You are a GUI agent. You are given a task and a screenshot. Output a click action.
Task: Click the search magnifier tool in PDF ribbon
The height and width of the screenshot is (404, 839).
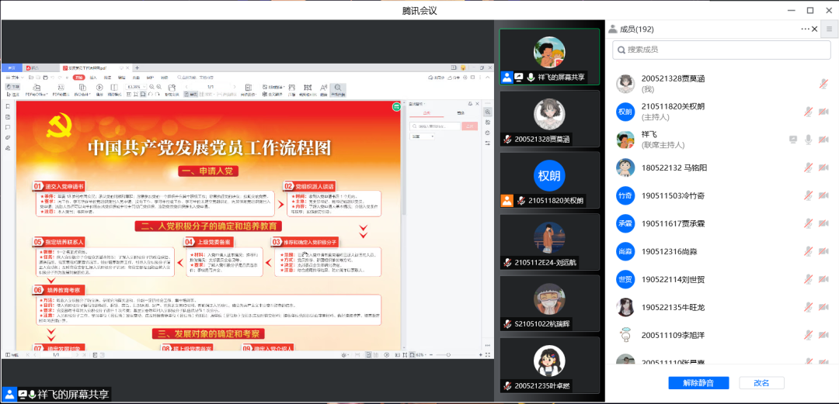(x=338, y=89)
